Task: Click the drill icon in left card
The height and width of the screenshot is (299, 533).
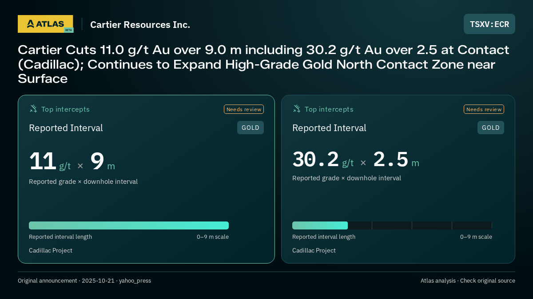Action: [x=33, y=109]
